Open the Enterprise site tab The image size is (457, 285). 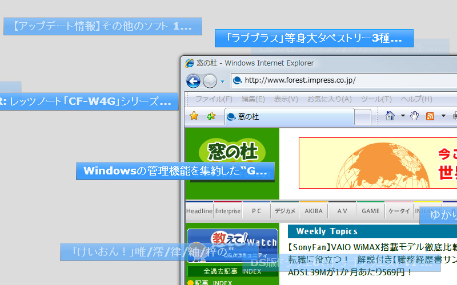point(228,211)
